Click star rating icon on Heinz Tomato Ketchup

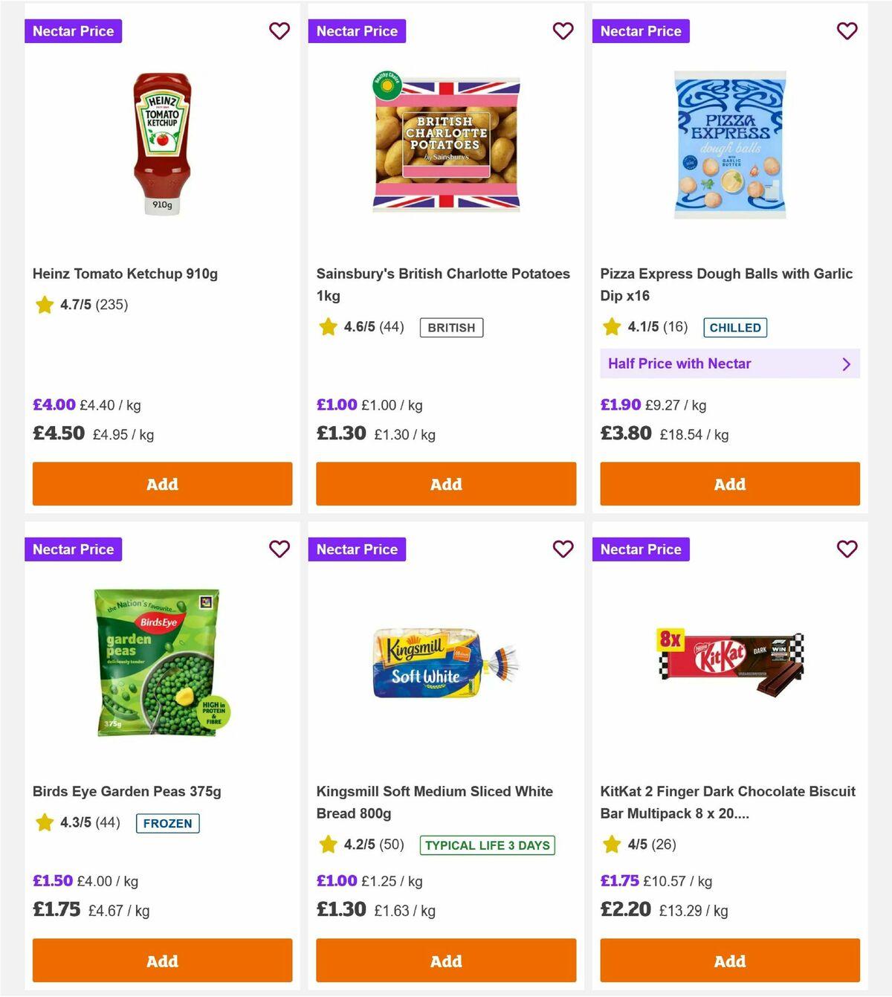(x=44, y=305)
